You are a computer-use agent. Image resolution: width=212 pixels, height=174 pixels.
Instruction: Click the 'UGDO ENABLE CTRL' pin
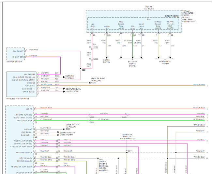coord(23,118)
